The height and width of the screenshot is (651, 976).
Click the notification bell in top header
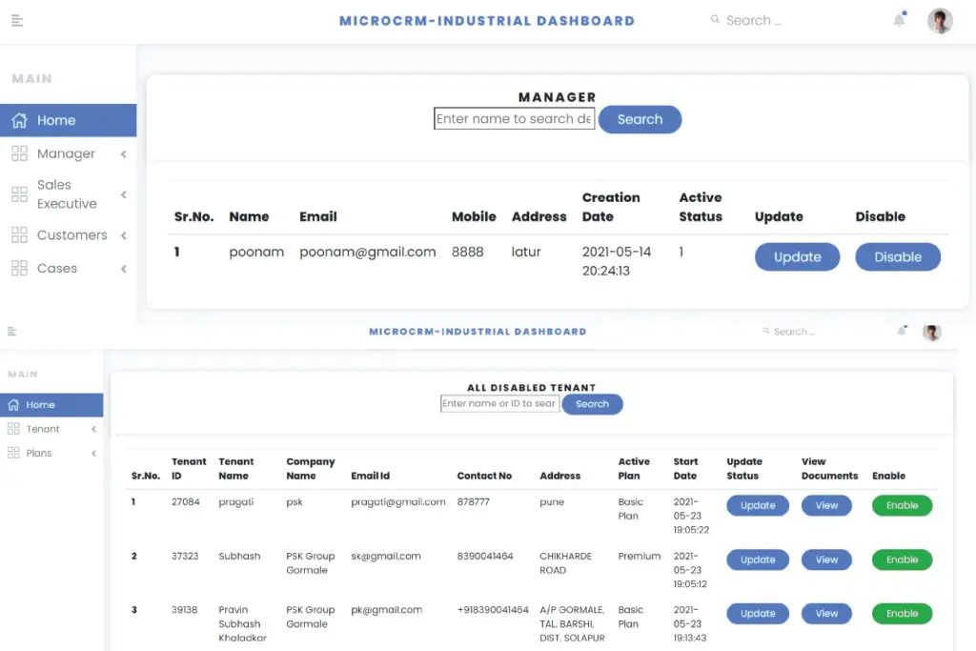coord(899,20)
